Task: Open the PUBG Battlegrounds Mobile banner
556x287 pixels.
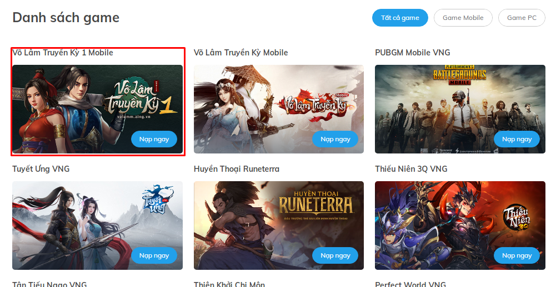Action: pos(460,109)
